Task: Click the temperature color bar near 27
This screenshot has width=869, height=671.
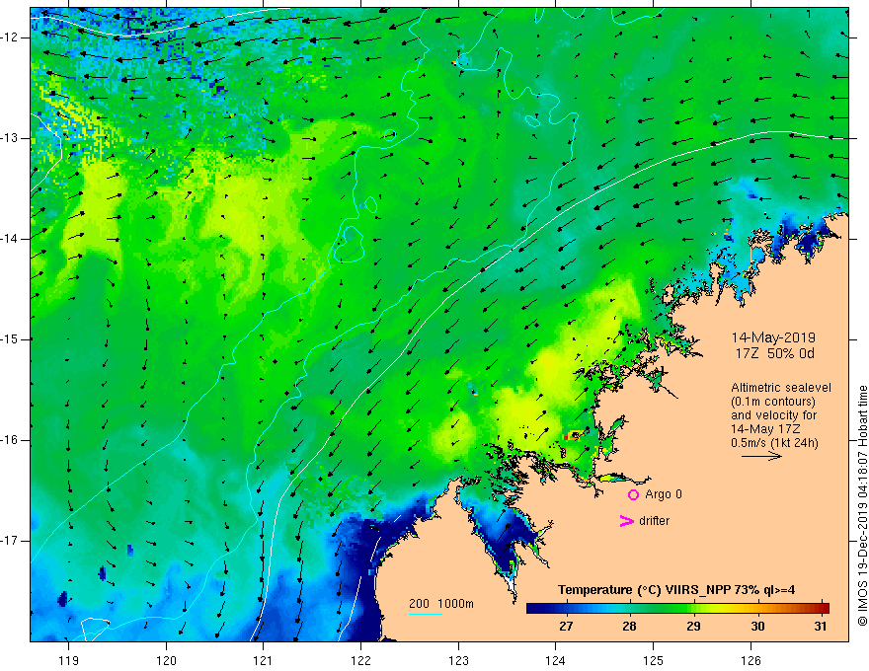Action: 566,609
